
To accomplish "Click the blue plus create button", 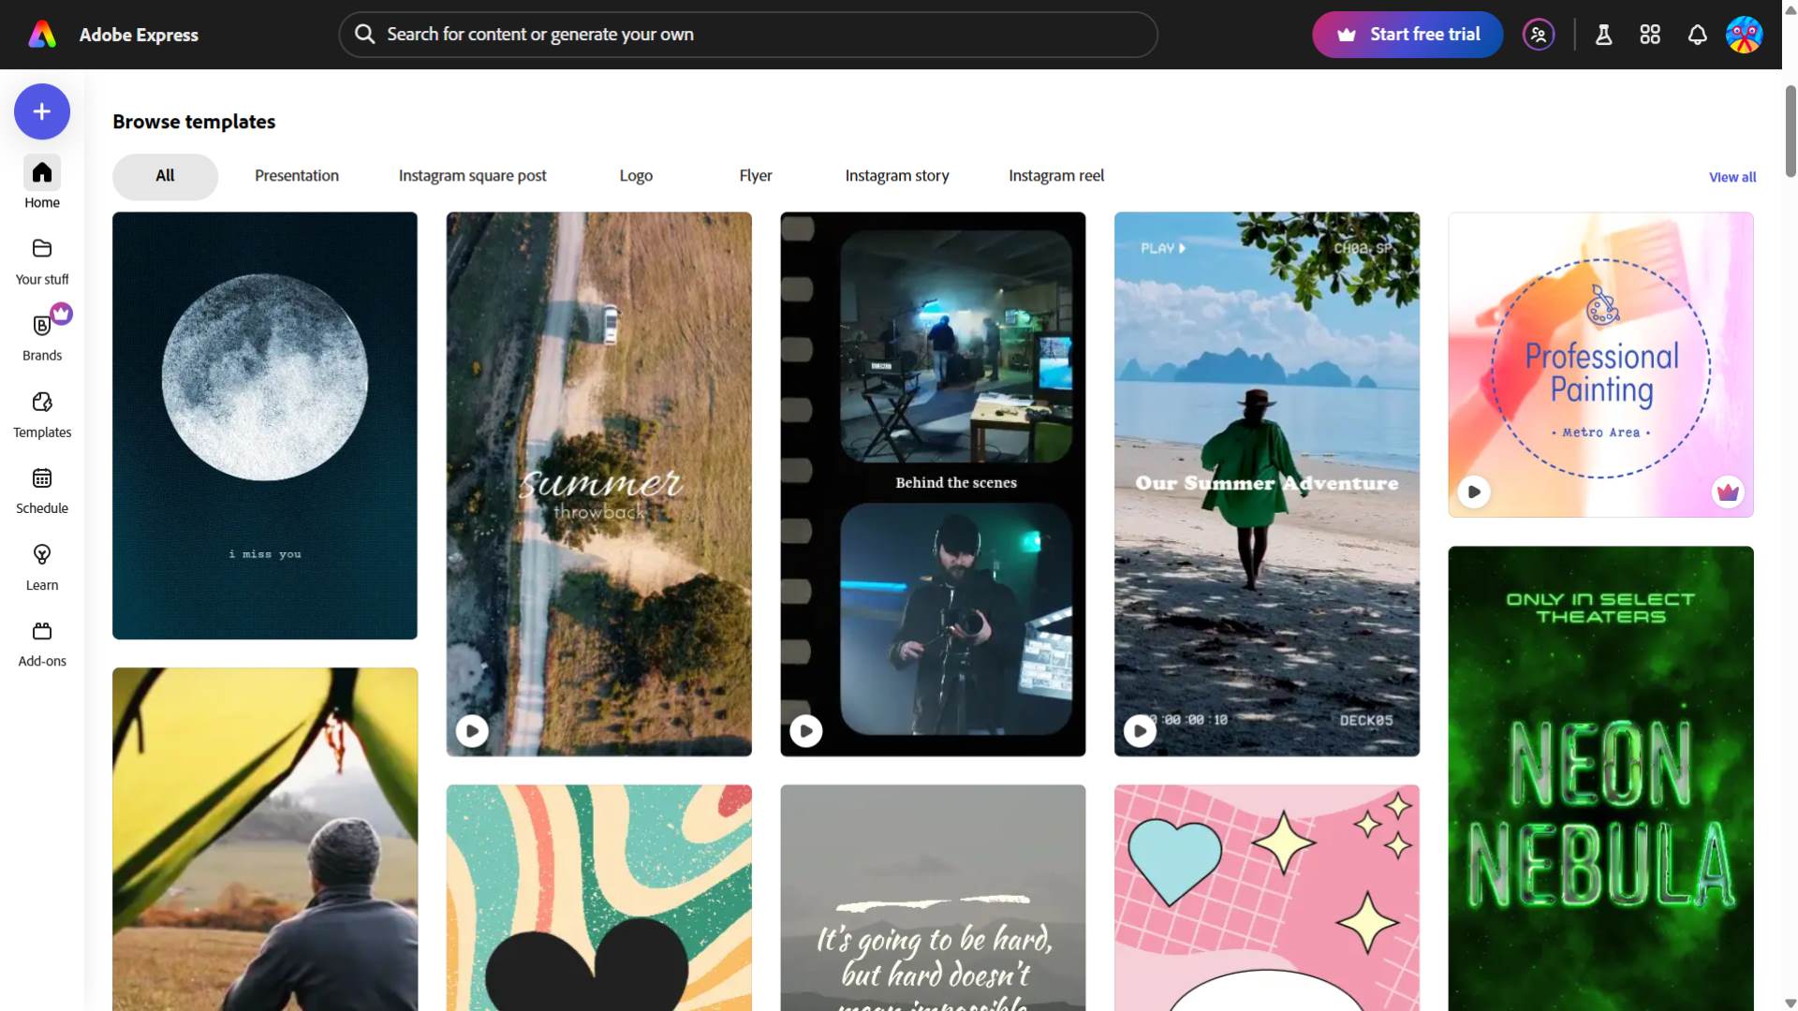I will (42, 111).
